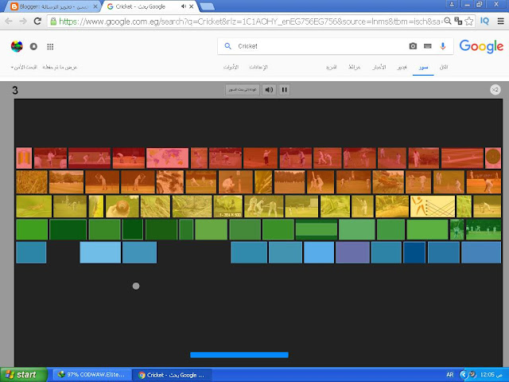Go back in browser history

click(9, 21)
